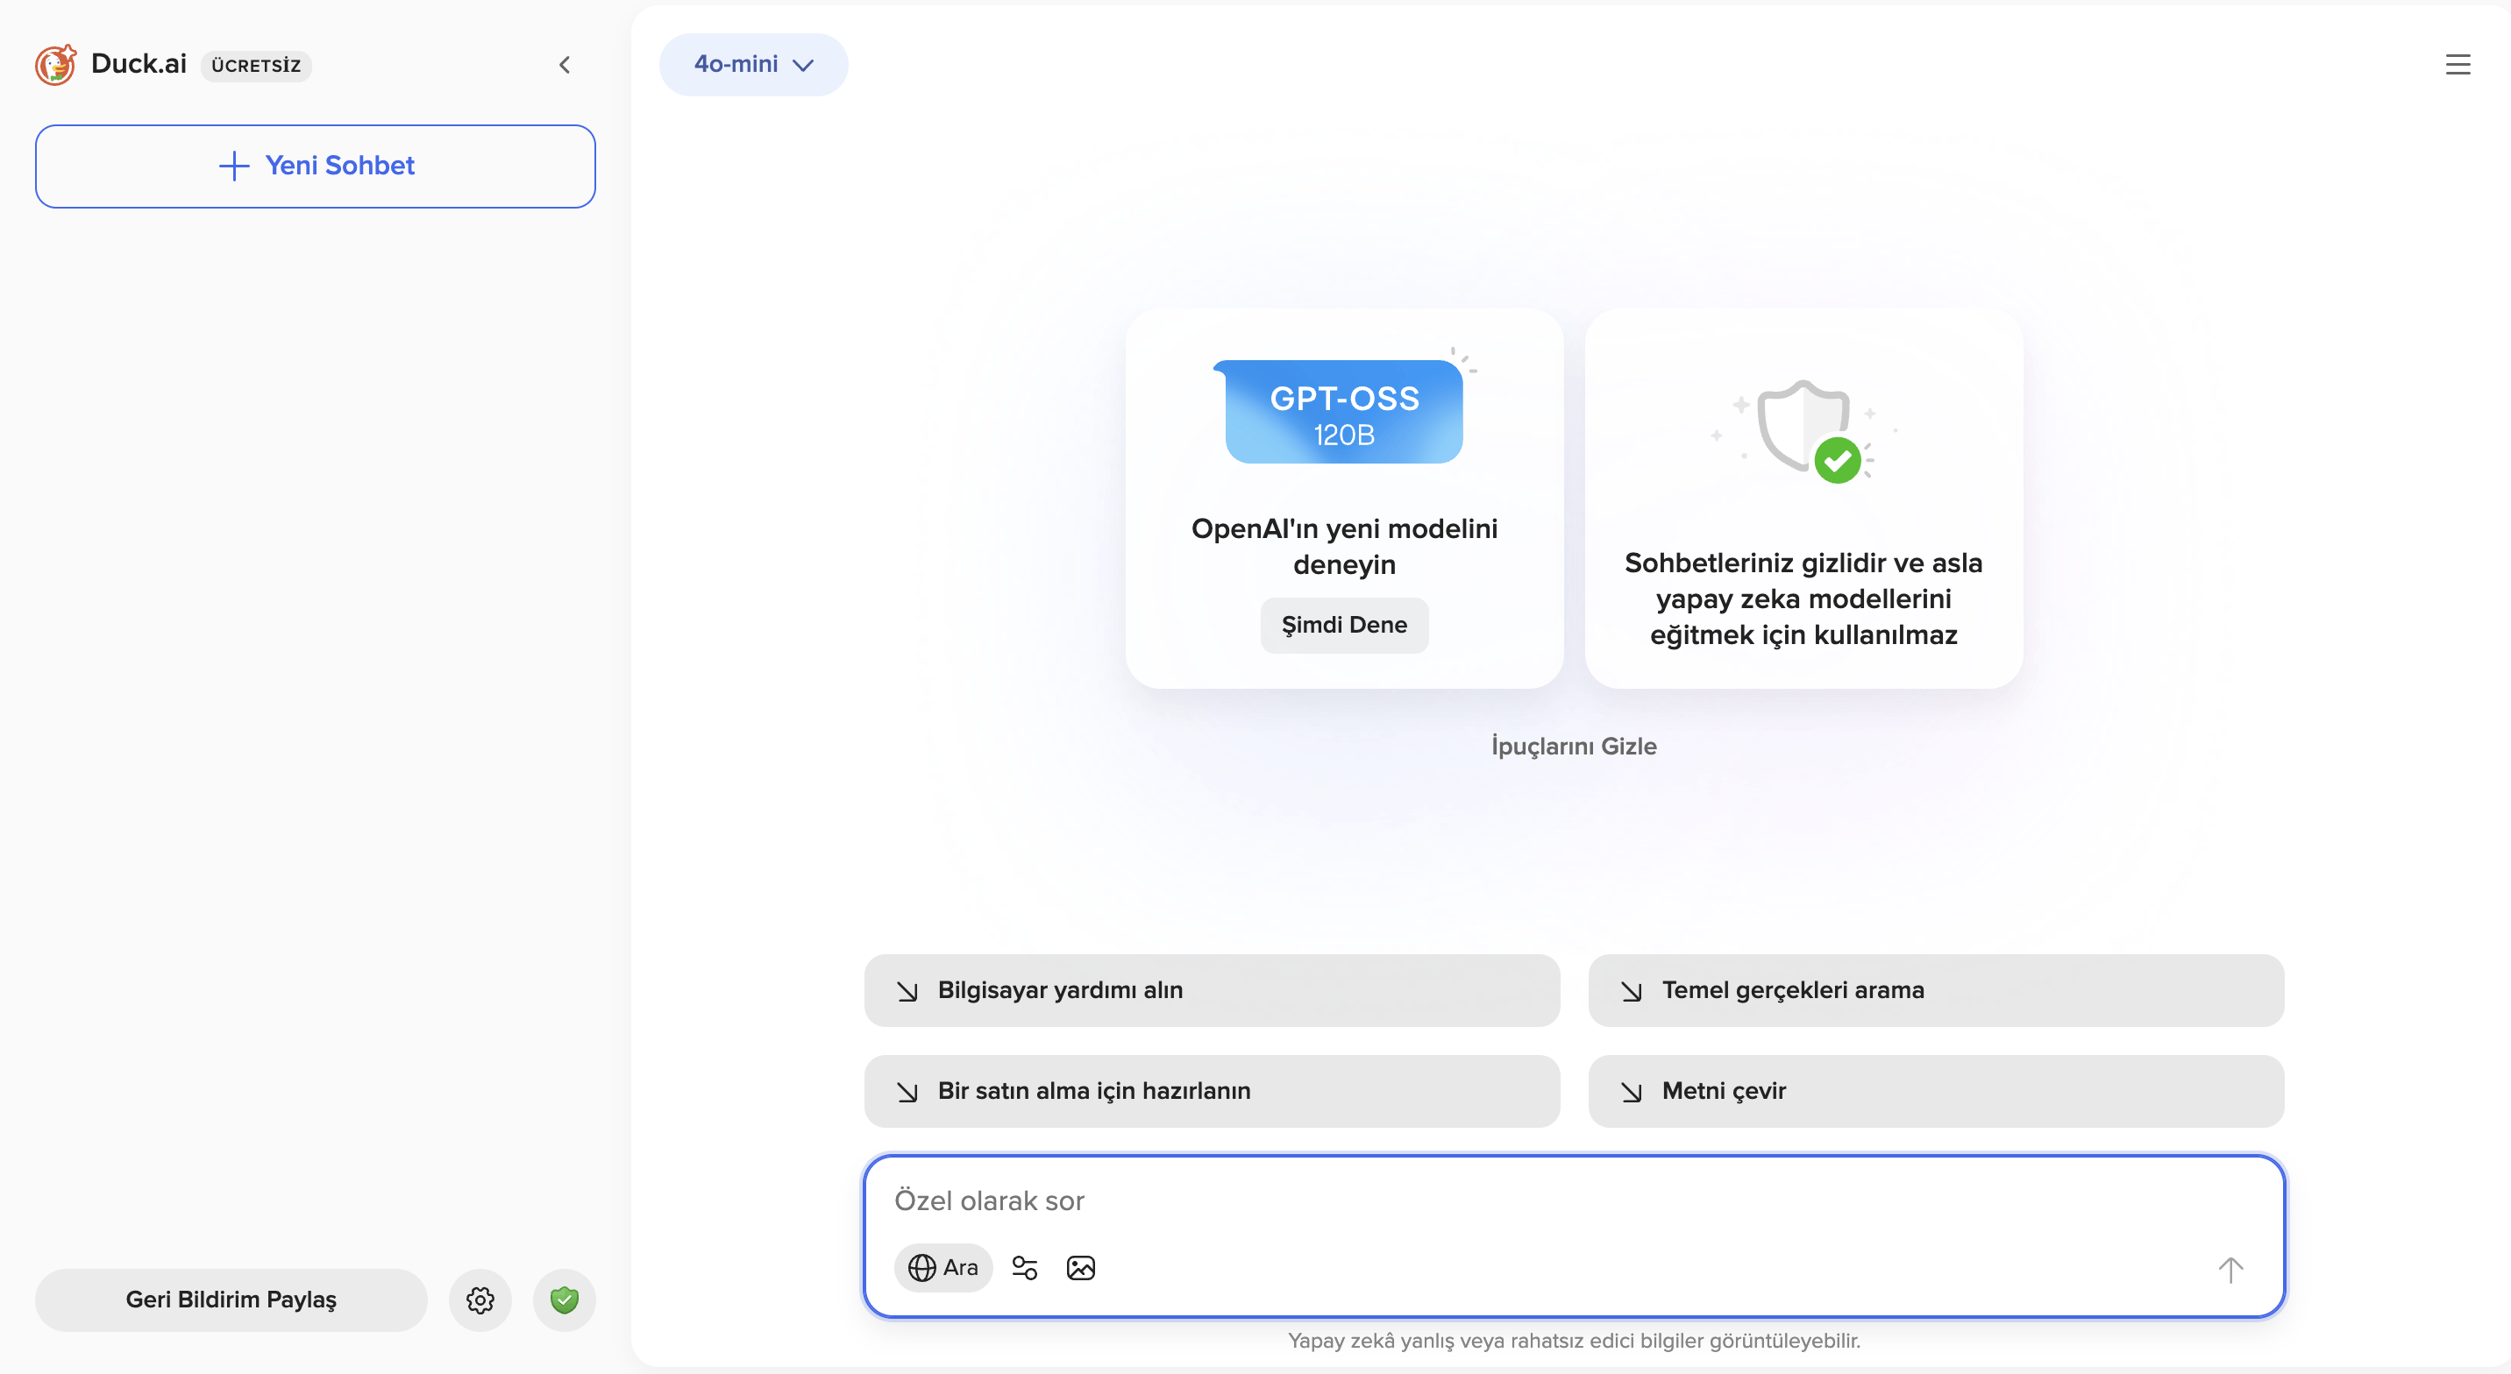Start a Yeni Sohbet conversation
Screen dimensions: 2511x1374
pyautogui.click(x=315, y=166)
